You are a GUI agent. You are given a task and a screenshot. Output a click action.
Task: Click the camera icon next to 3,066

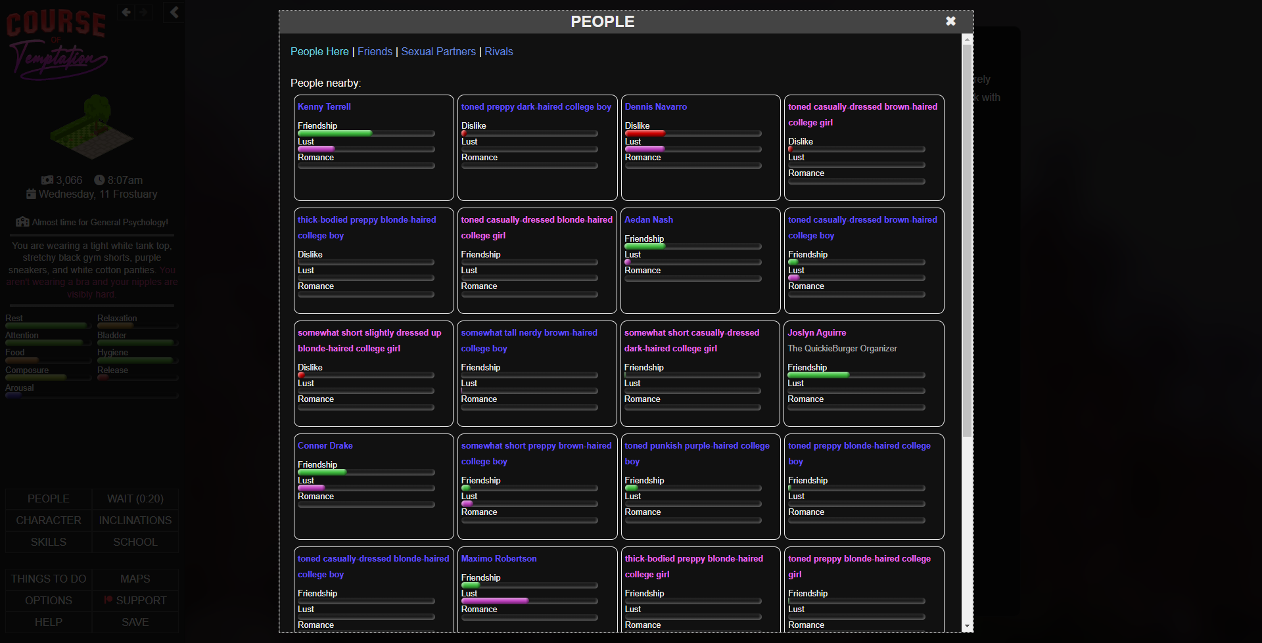click(x=46, y=180)
